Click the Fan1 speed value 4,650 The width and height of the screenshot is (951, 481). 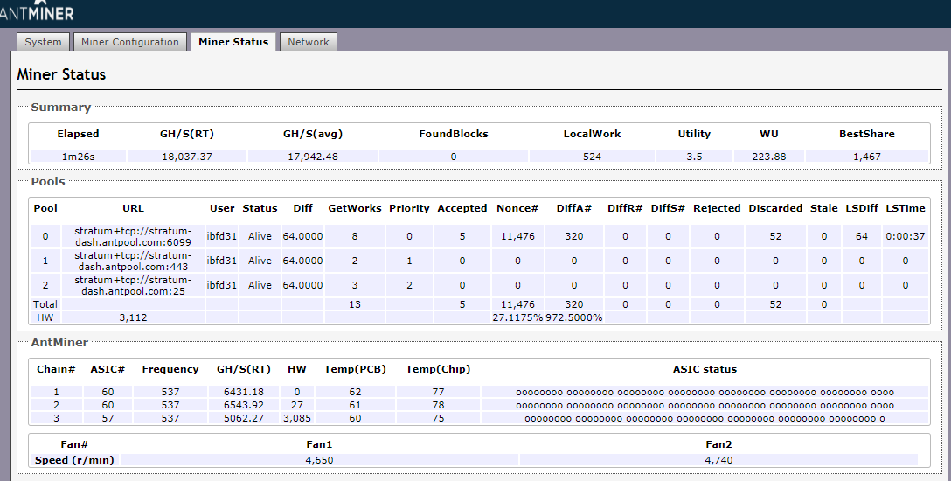click(319, 460)
